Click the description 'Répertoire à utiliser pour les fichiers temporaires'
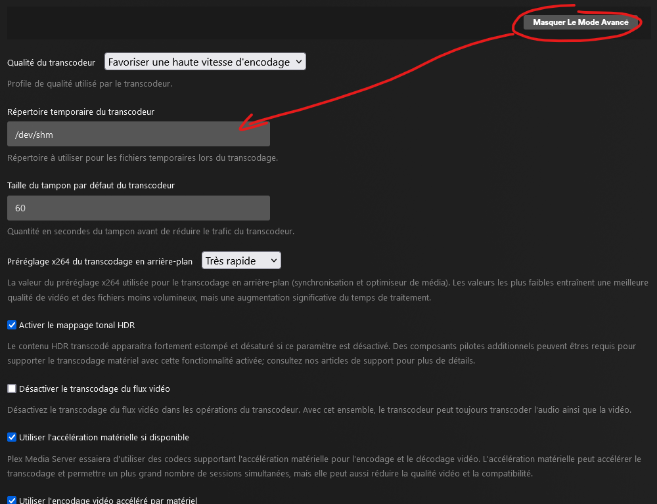The image size is (657, 504). coord(143,157)
